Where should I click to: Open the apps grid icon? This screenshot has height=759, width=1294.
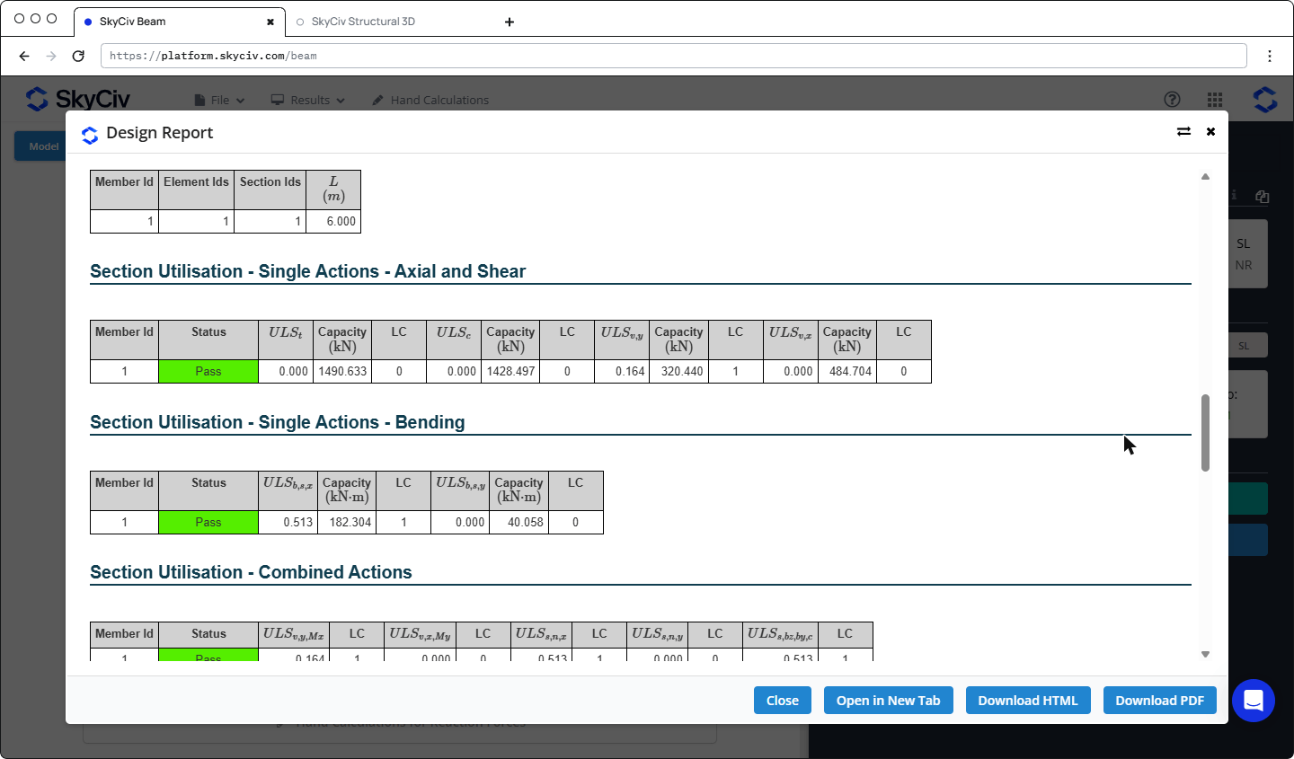pos(1215,100)
